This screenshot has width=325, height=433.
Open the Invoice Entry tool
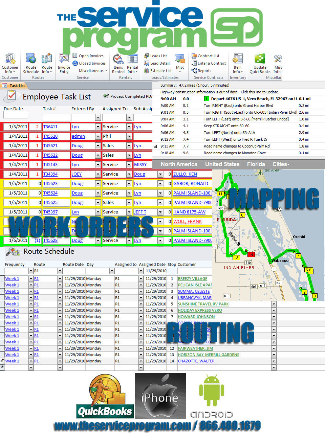point(64,64)
